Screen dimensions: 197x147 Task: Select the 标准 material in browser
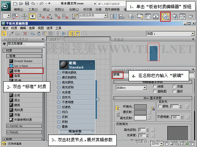(26, 71)
